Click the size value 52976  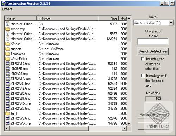[113, 118]
